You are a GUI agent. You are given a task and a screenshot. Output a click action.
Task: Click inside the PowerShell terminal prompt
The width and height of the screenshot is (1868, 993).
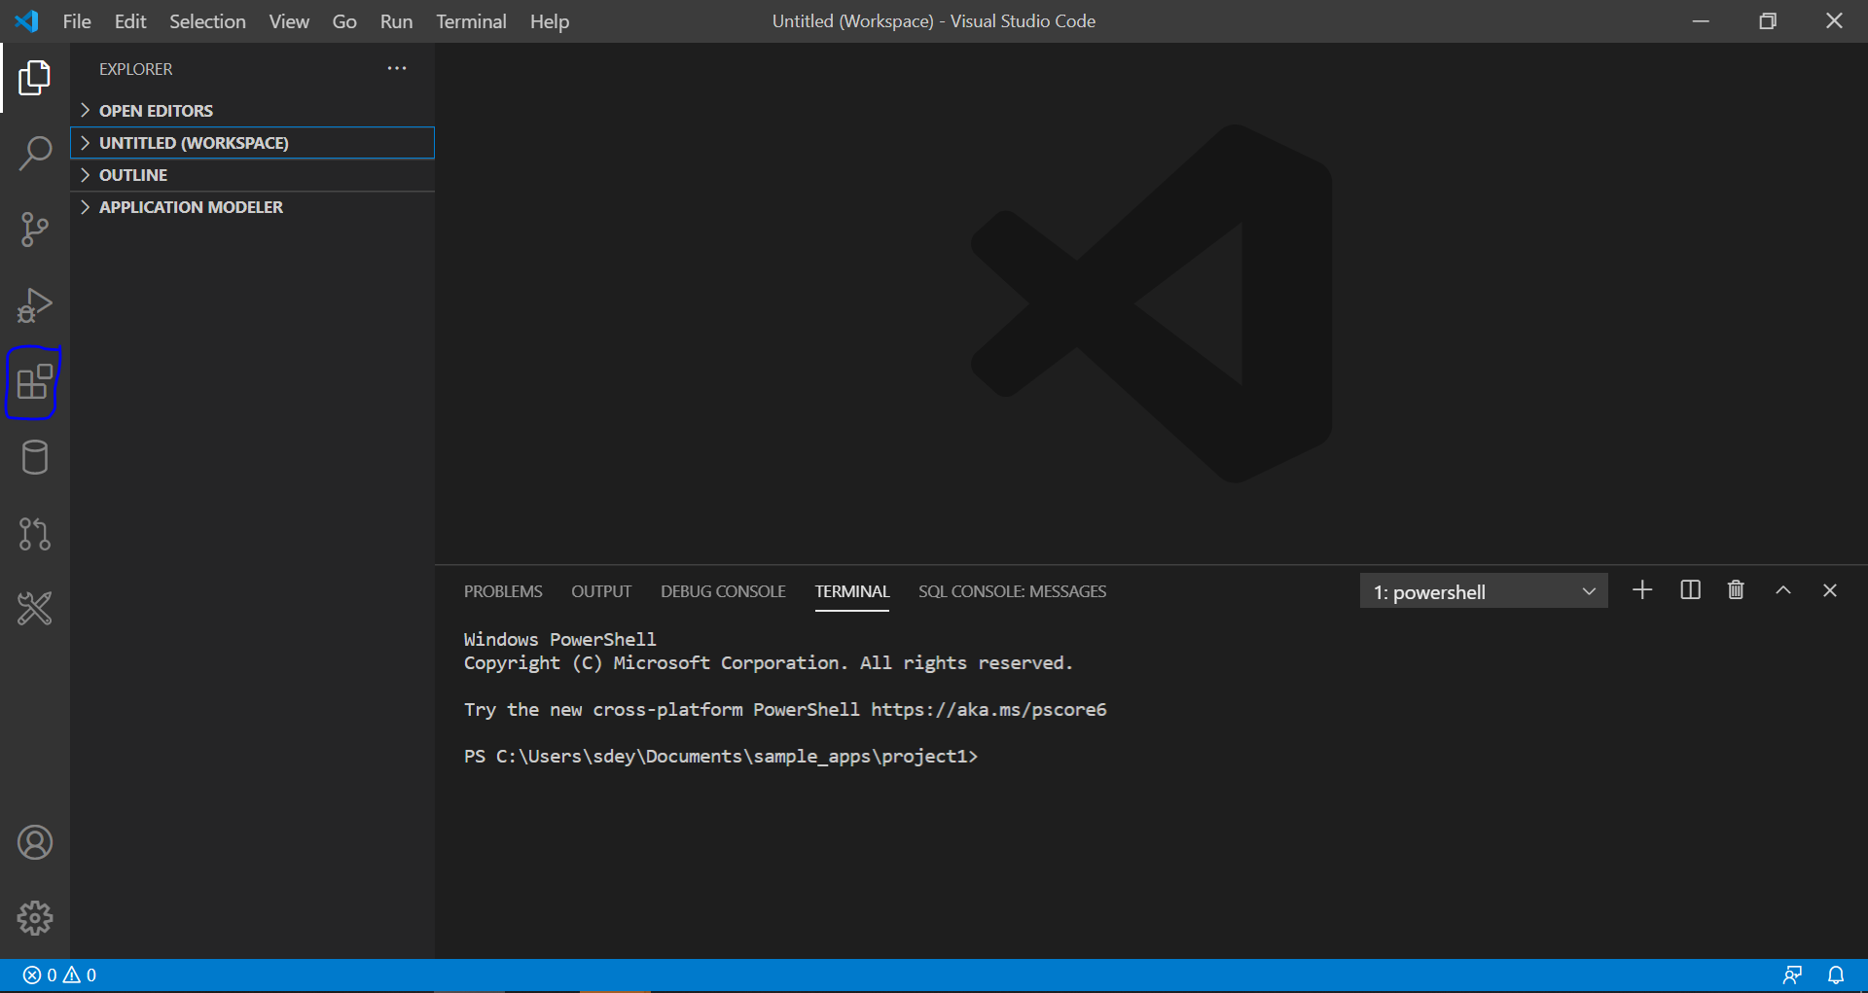pos(1022,757)
